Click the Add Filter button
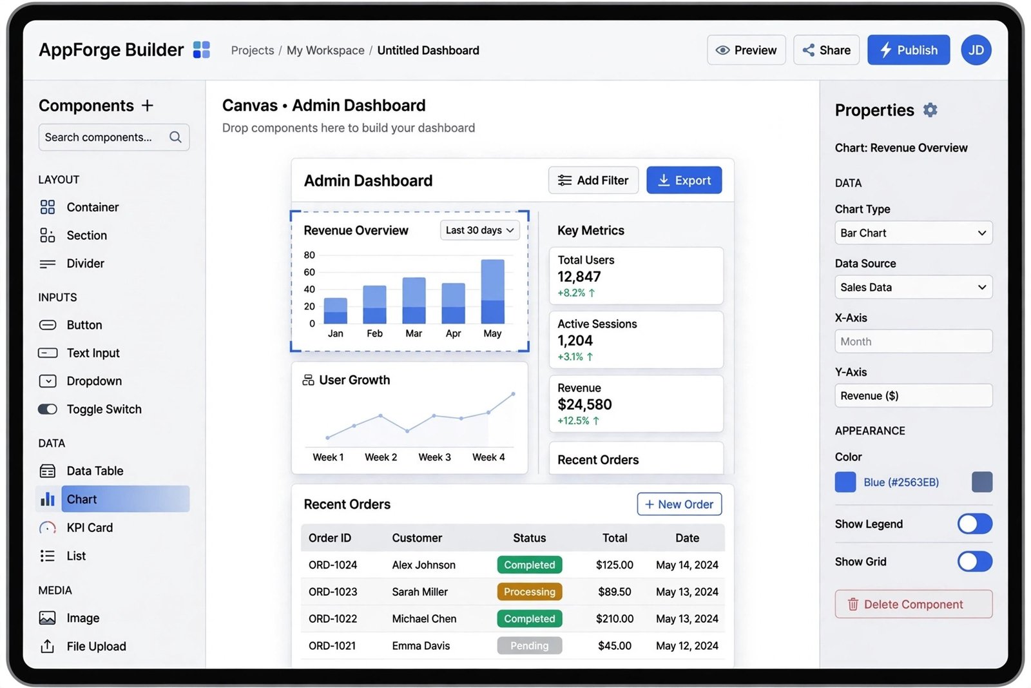 point(593,181)
